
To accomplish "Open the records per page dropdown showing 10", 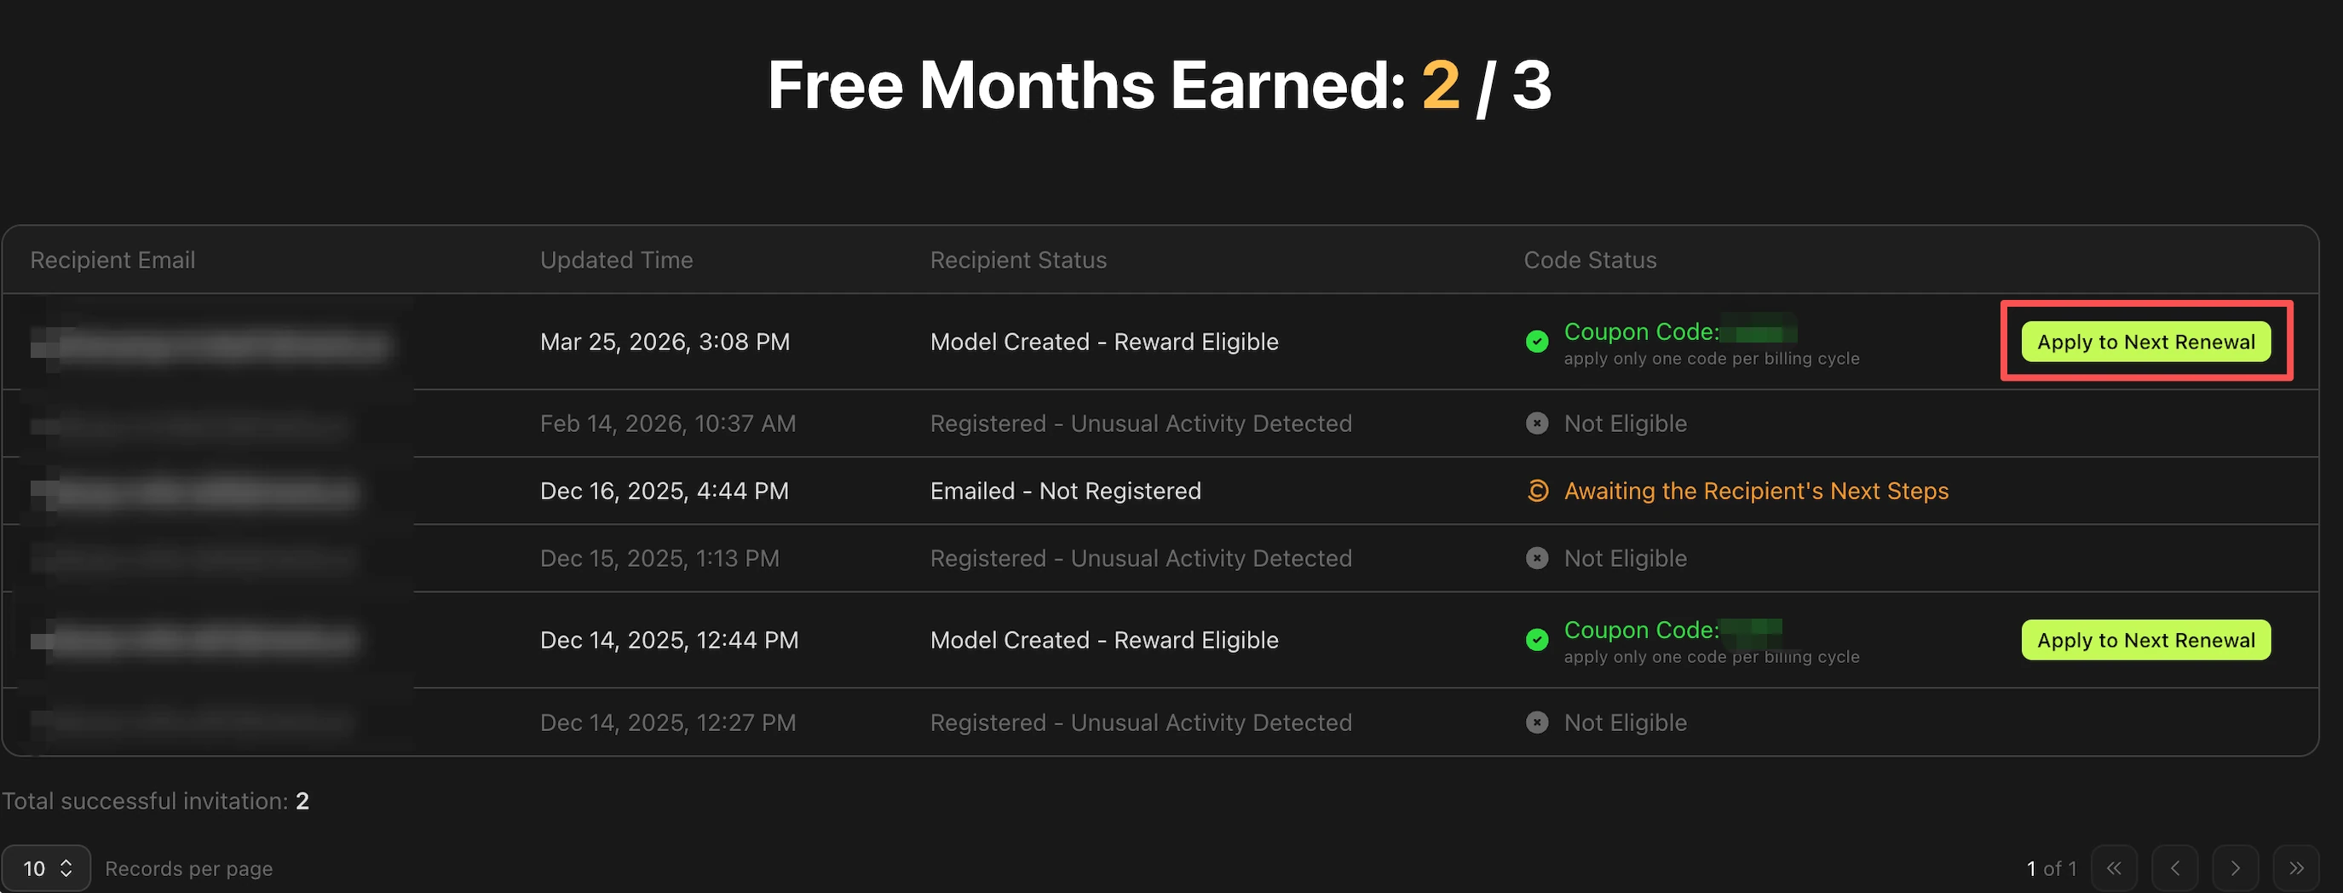I will pyautogui.click(x=45, y=868).
